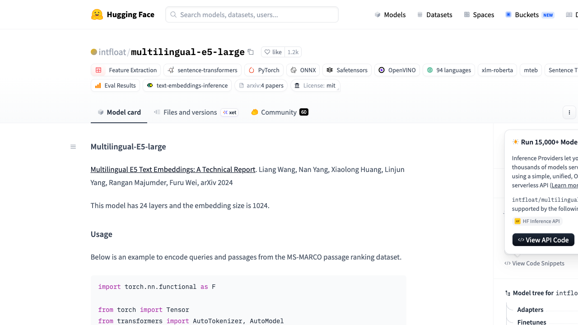Screen dimensions: 578x325
Task: Focus the search models input field
Action: tap(252, 14)
